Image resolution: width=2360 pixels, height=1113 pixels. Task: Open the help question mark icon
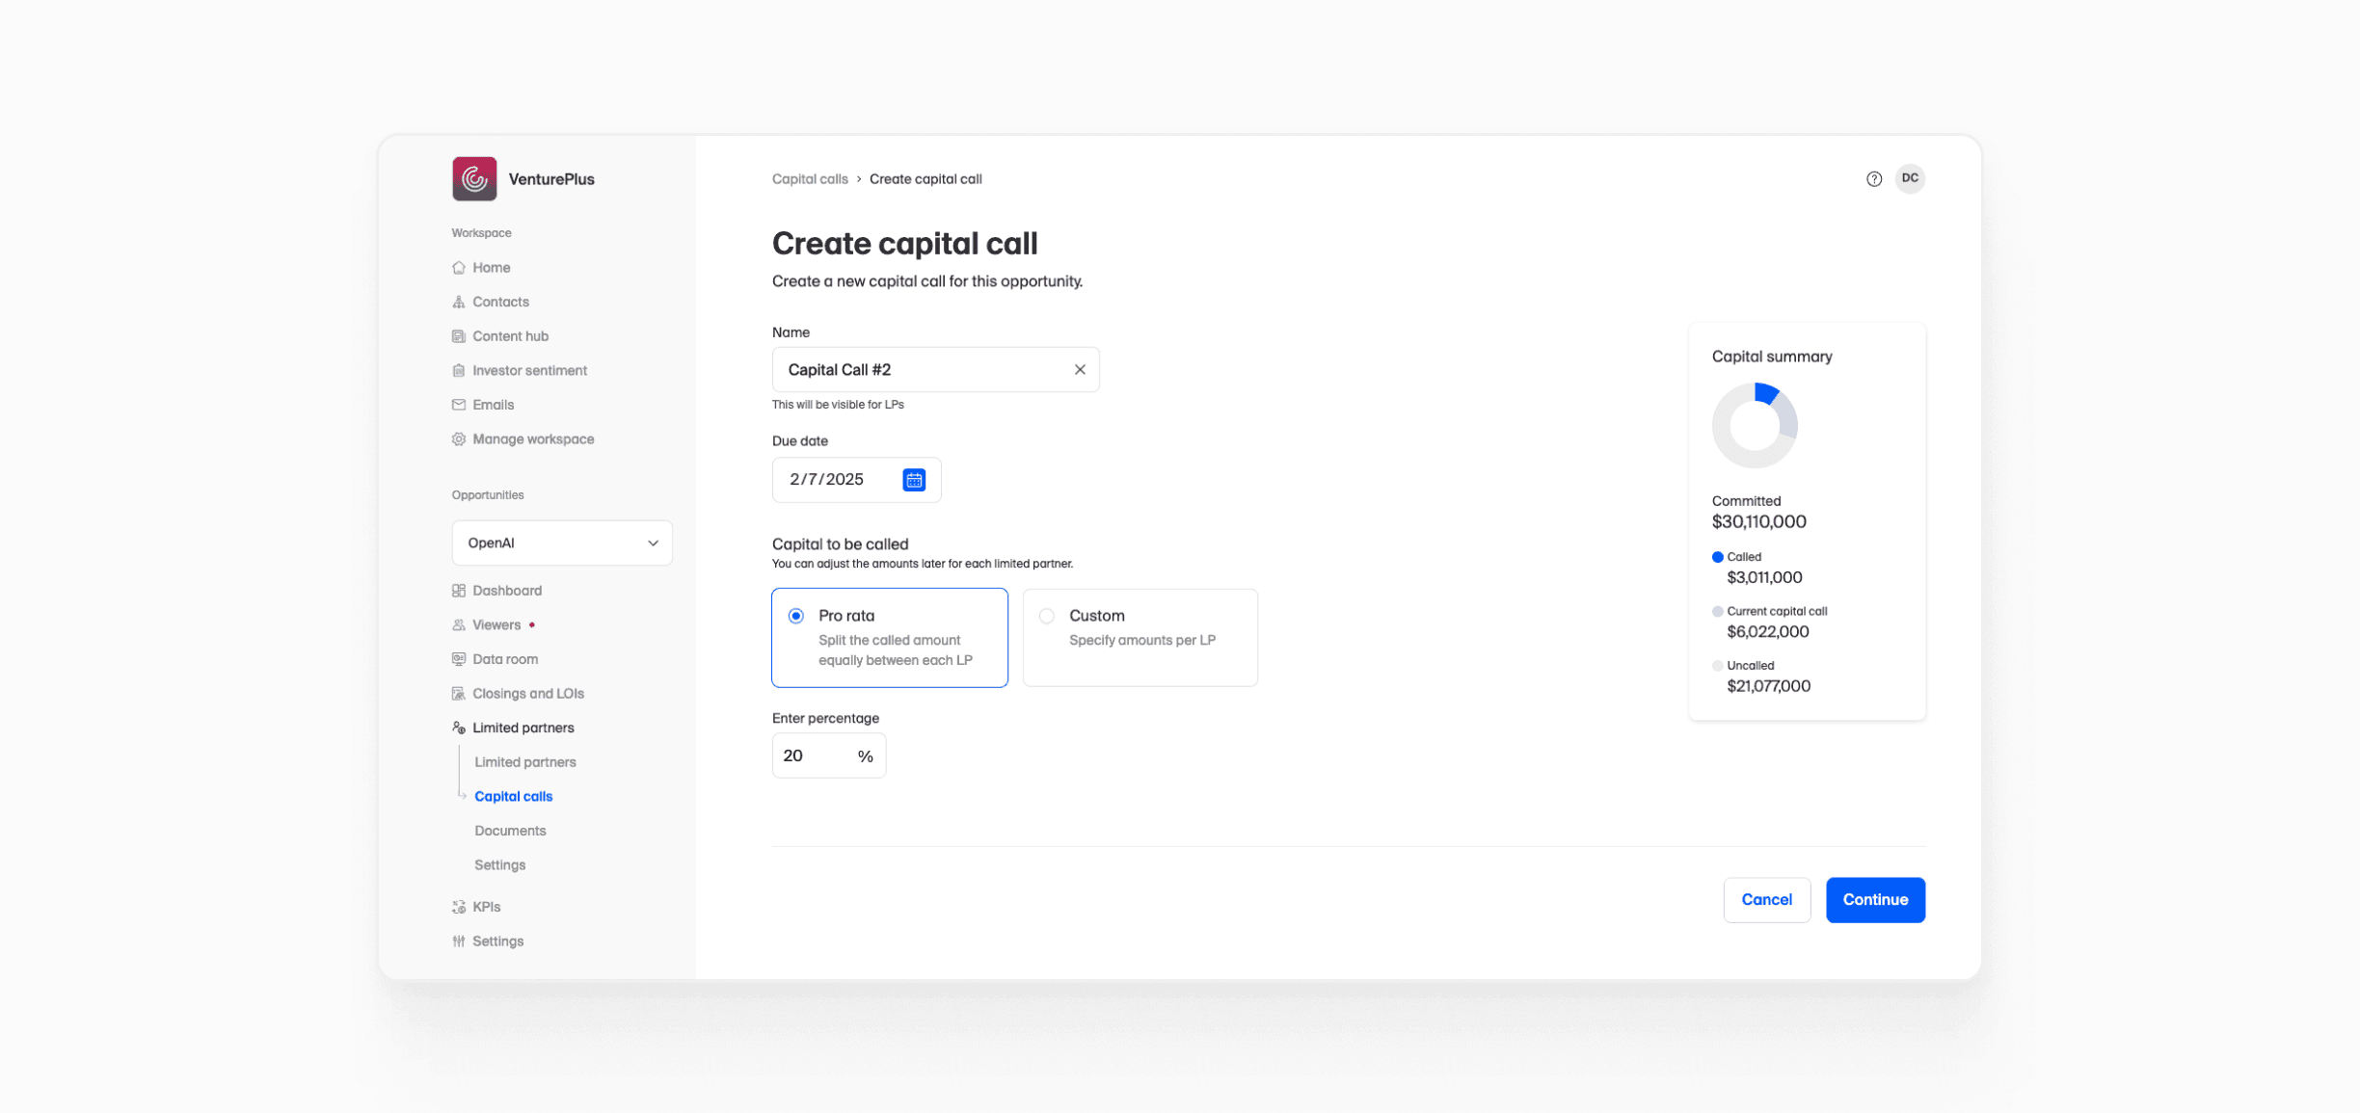click(x=1873, y=178)
